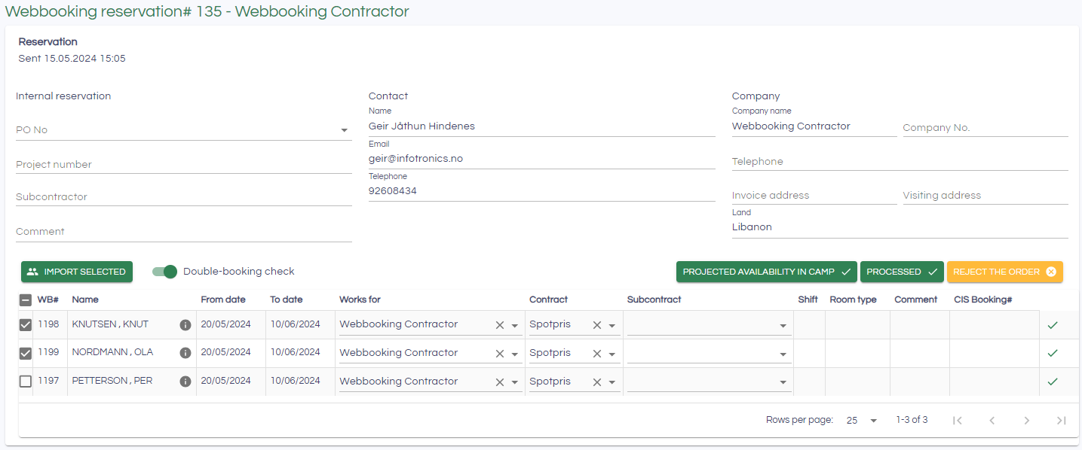Screen dimensions: 1082x450
Task: Uncheck the row for WB# 1198
Action: pos(26,325)
